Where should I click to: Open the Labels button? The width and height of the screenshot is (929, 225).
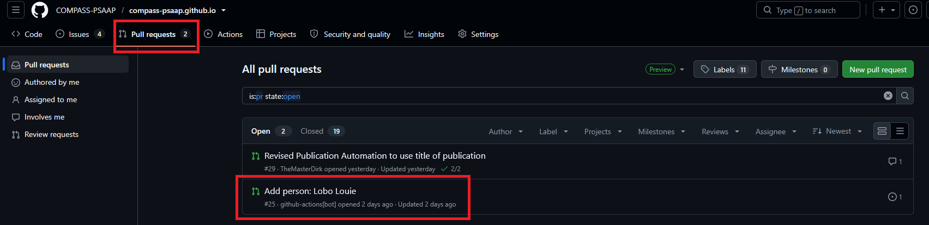click(x=725, y=69)
